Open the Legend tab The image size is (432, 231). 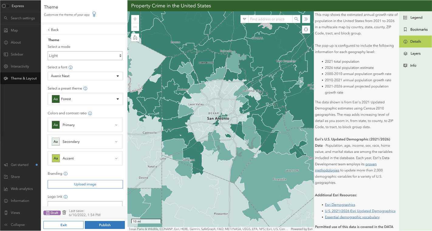pos(415,18)
